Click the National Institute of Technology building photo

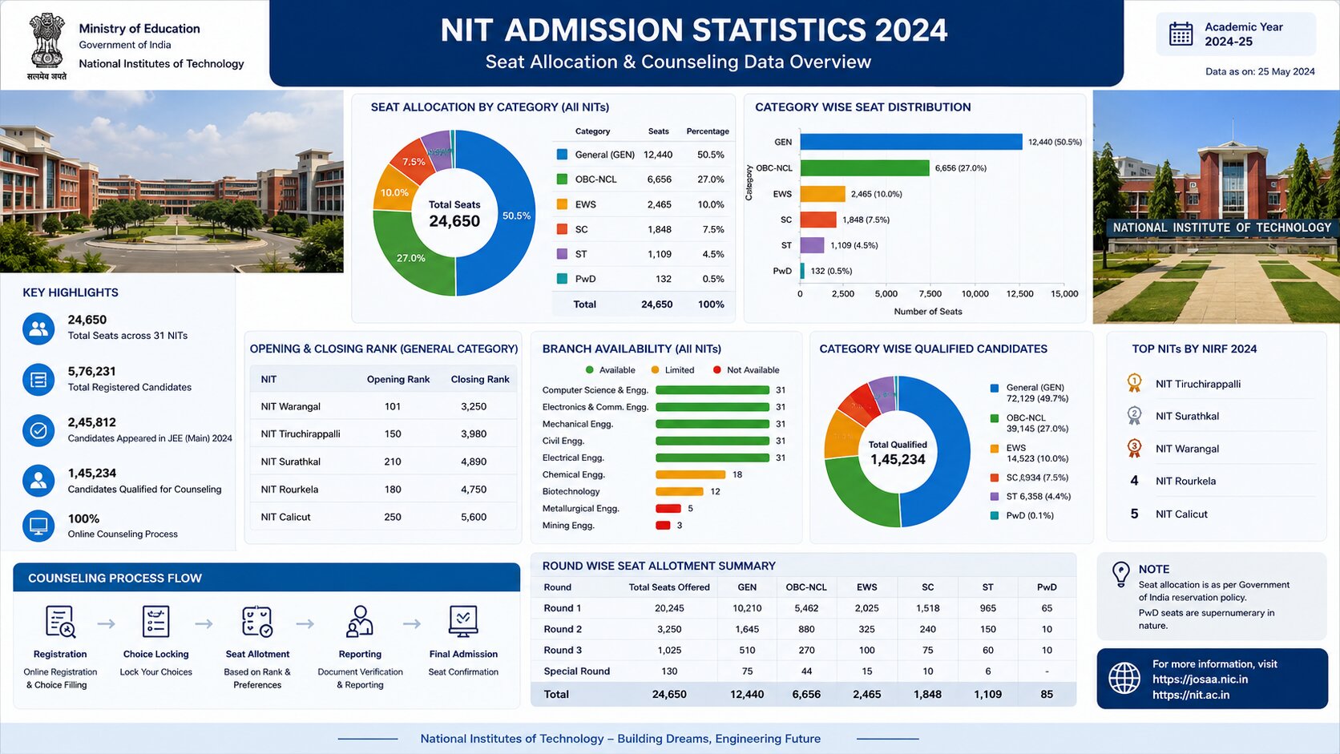point(1216,207)
